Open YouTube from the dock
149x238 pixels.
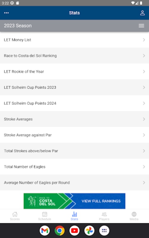click(x=74, y=231)
